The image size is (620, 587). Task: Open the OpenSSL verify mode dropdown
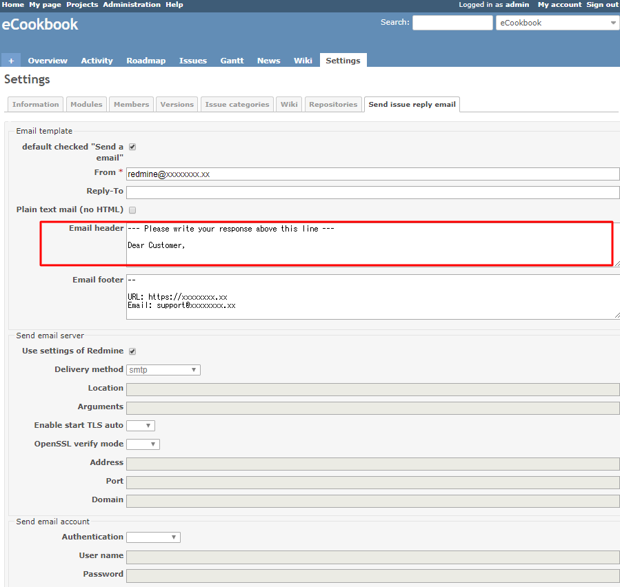(142, 444)
